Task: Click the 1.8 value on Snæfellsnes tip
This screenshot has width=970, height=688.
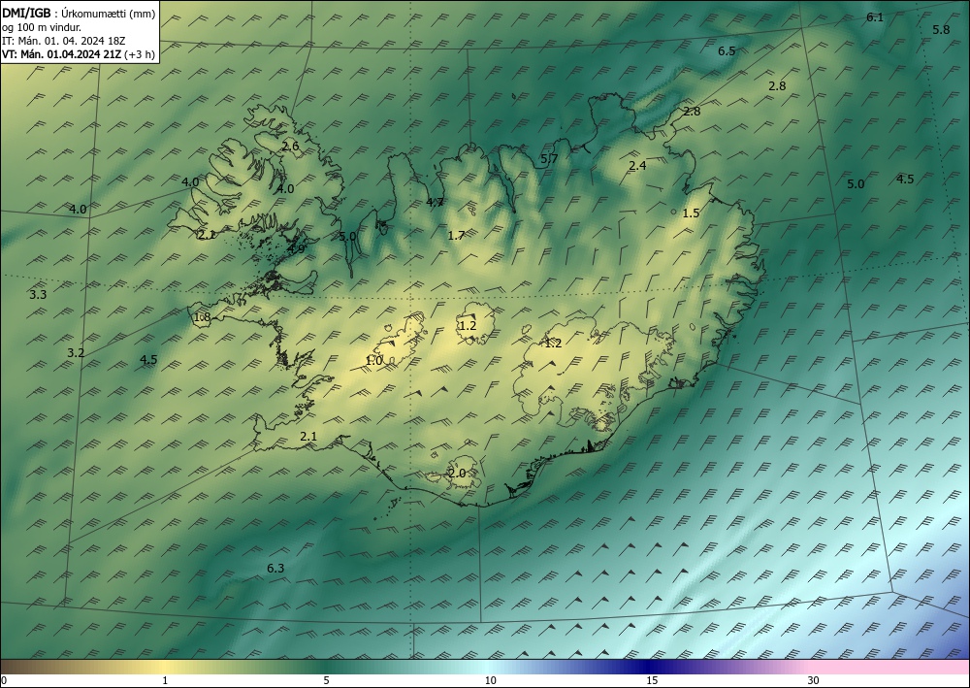Action: tap(203, 317)
